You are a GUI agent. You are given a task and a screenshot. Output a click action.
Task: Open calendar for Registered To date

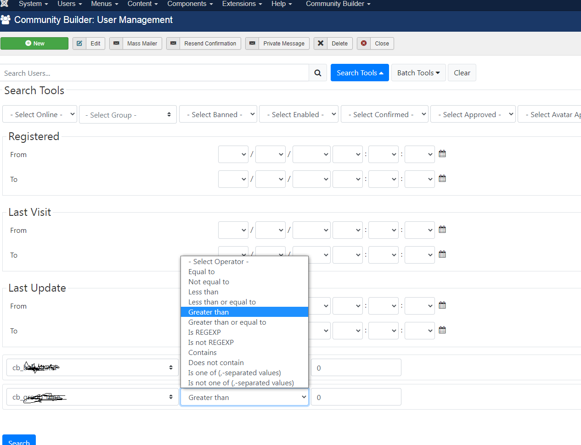442,179
